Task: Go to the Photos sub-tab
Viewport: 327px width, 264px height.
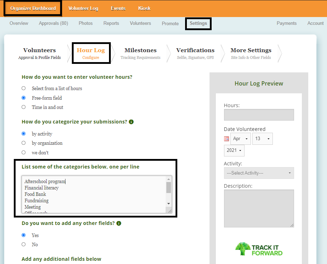Action: click(x=86, y=23)
